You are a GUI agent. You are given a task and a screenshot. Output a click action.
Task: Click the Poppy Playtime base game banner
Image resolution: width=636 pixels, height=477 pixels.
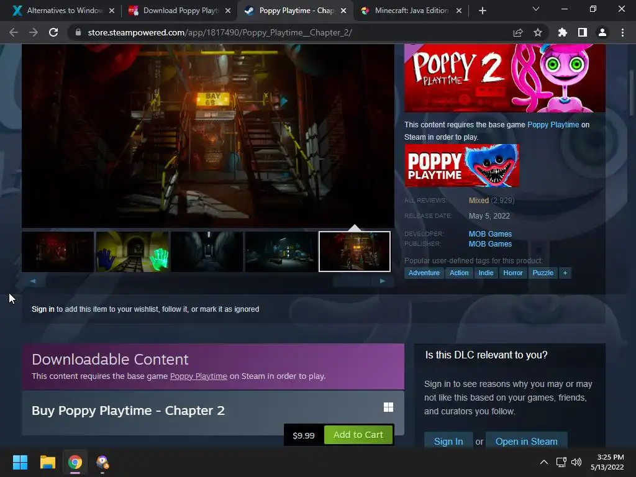pyautogui.click(x=461, y=165)
